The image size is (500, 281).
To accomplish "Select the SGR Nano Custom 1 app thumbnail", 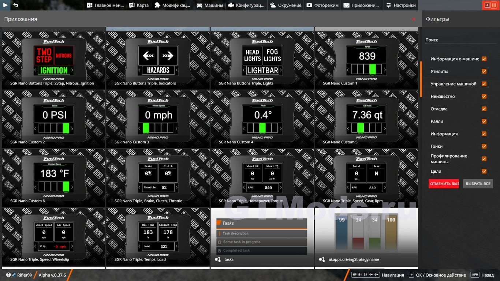I will [366, 60].
